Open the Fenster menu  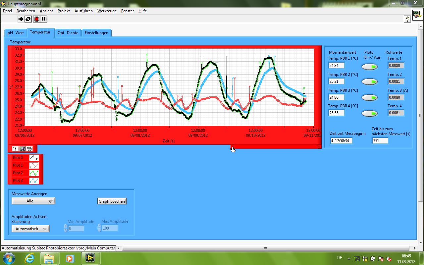(x=128, y=11)
